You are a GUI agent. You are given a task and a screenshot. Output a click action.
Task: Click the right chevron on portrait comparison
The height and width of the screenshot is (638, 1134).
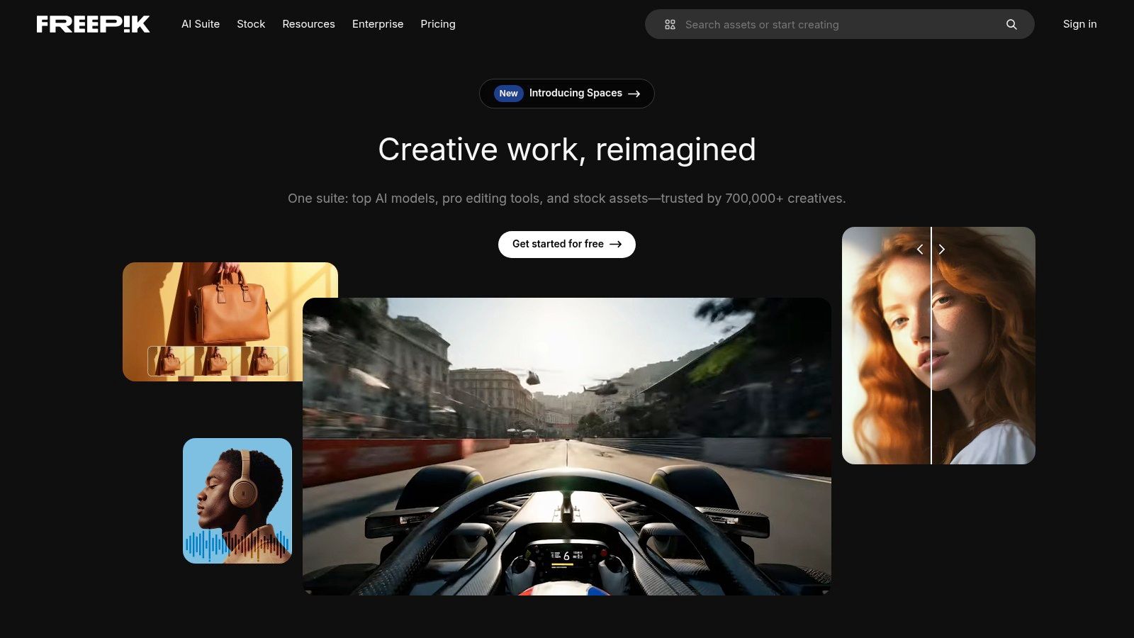coord(942,250)
